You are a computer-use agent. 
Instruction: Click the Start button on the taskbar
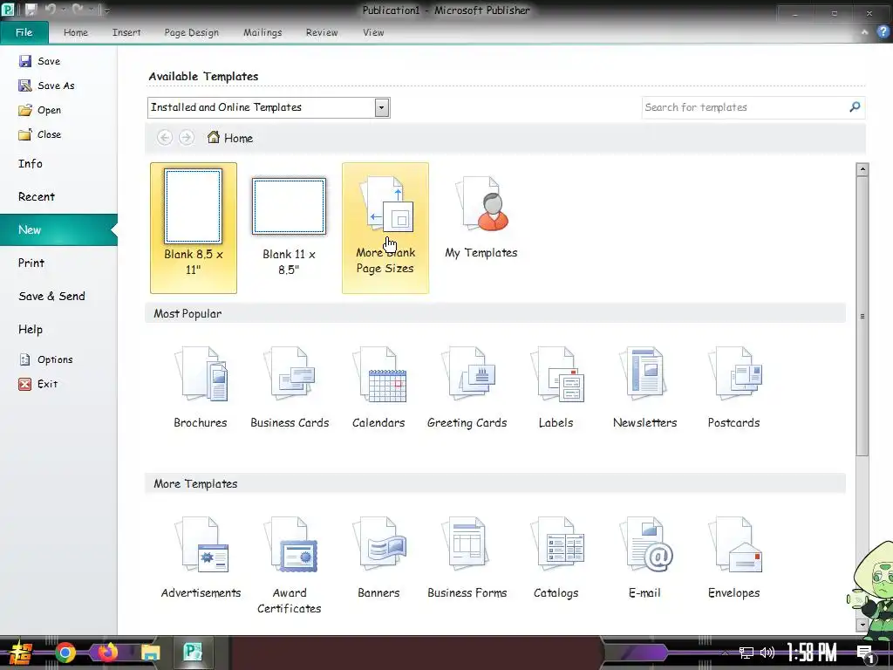[21, 653]
